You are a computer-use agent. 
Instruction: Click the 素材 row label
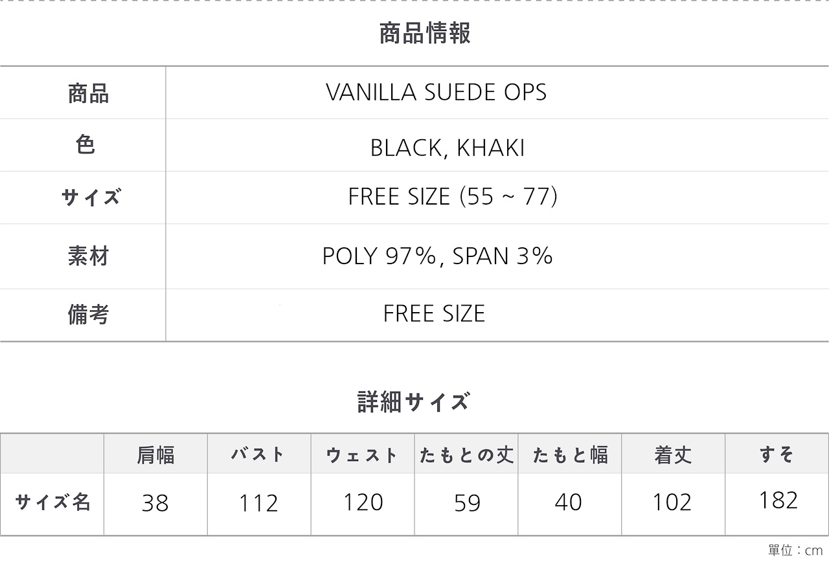(x=89, y=256)
